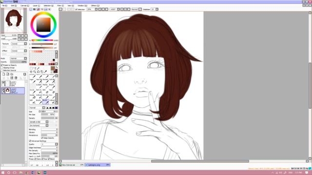Click the foreground color swatch
Viewport: 312px width, 175px height.
[x=53, y=69]
